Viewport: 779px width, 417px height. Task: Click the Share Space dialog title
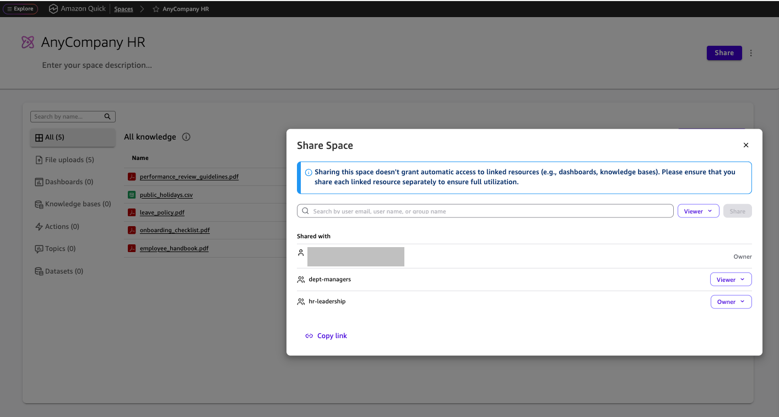(325, 146)
